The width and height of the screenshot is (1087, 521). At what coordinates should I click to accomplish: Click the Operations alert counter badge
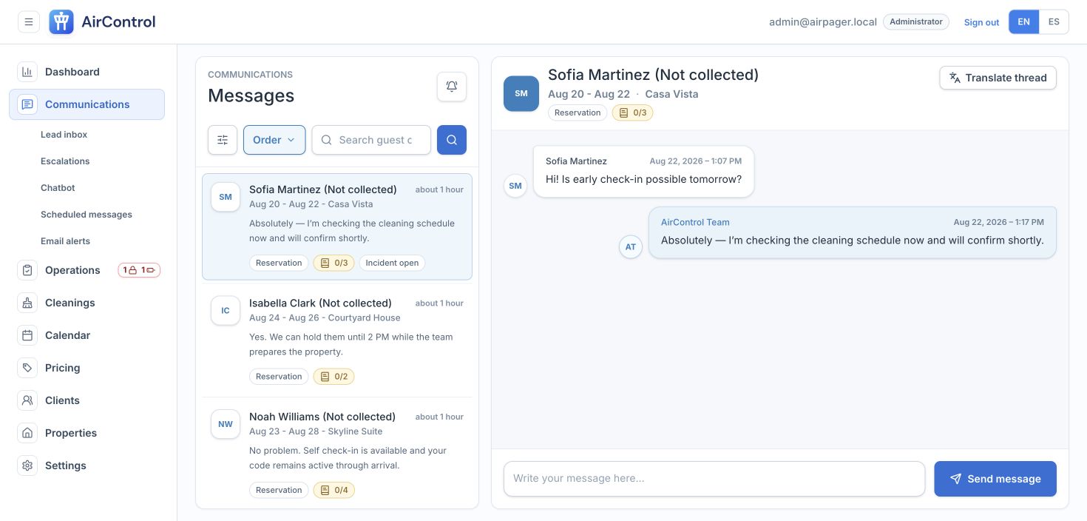139,270
